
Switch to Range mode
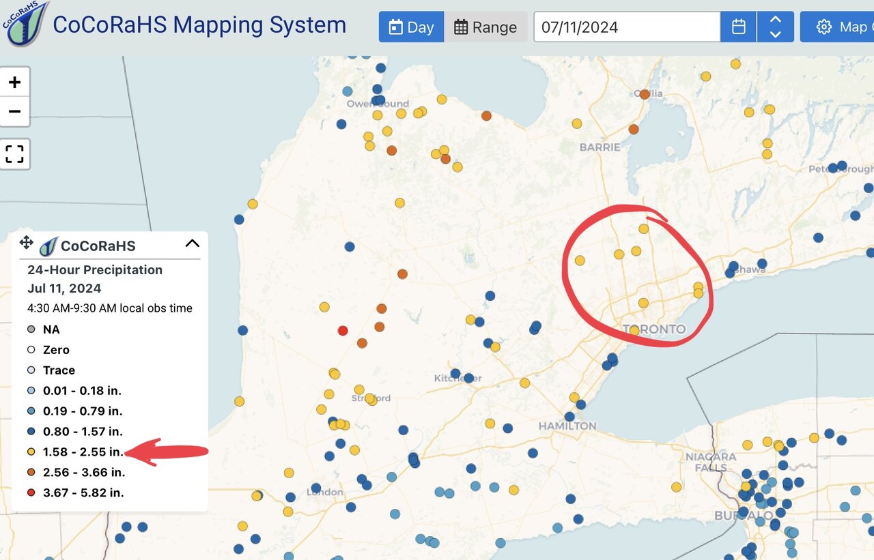click(485, 27)
